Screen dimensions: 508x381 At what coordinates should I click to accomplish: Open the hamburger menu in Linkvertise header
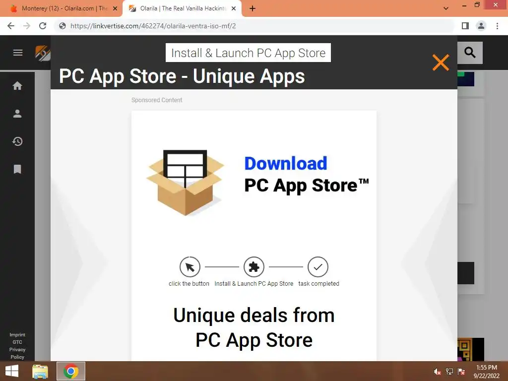(x=18, y=53)
